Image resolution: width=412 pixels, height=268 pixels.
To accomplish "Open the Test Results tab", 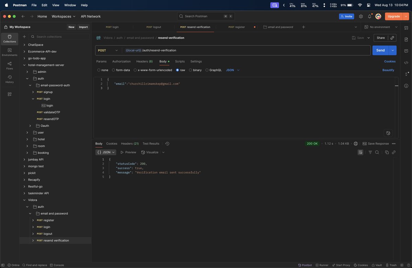I will point(151,144).
